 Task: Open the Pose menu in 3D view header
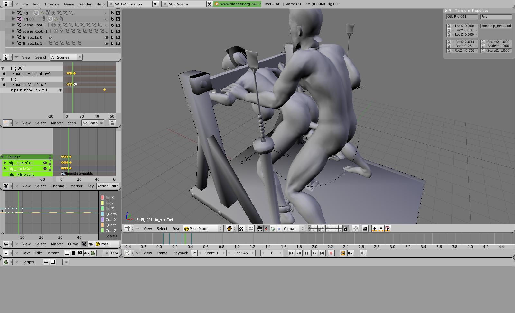pyautogui.click(x=176, y=229)
